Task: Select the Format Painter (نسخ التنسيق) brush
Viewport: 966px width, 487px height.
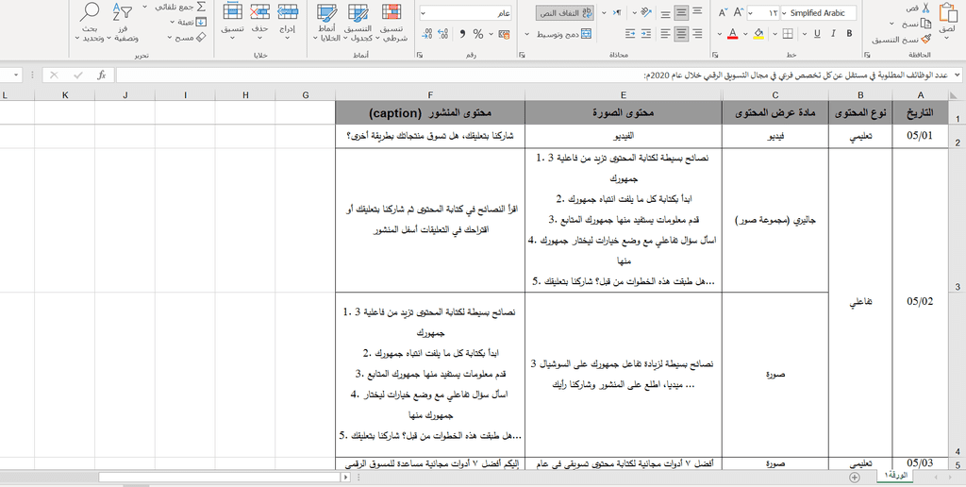Action: (926, 40)
